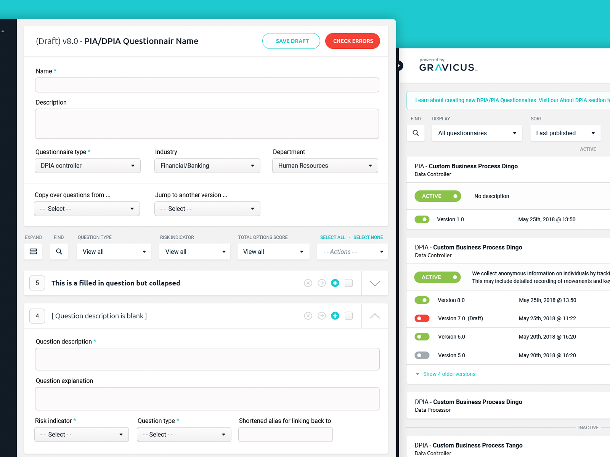Image resolution: width=610 pixels, height=457 pixels.
Task: Click the Select None link
Action: [x=368, y=237]
